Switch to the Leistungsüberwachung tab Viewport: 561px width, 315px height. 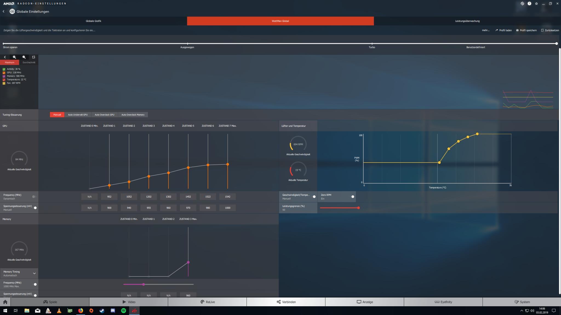pos(467,21)
